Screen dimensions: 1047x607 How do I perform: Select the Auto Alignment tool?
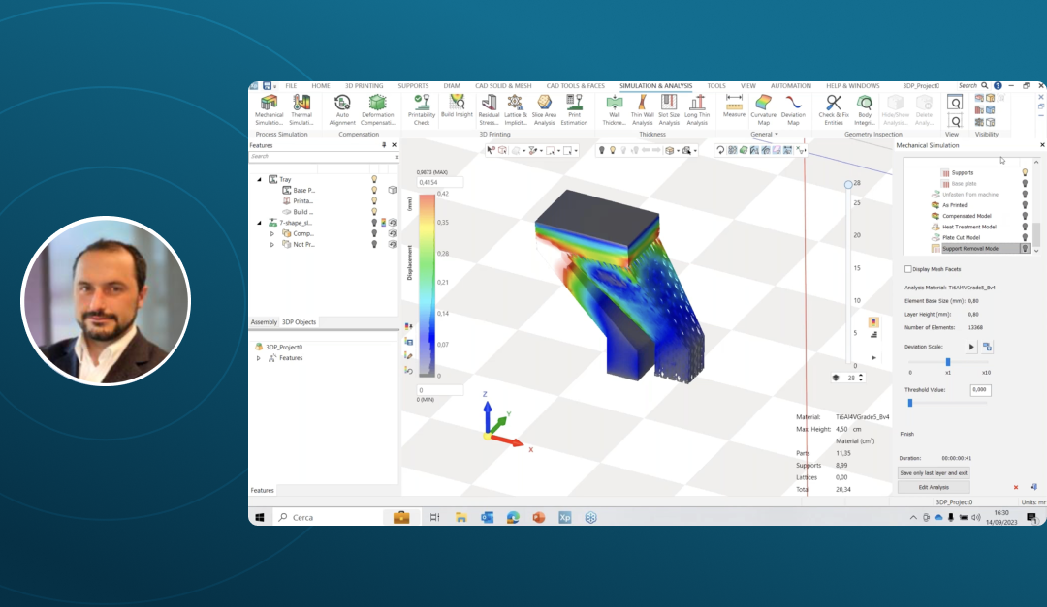click(x=341, y=108)
